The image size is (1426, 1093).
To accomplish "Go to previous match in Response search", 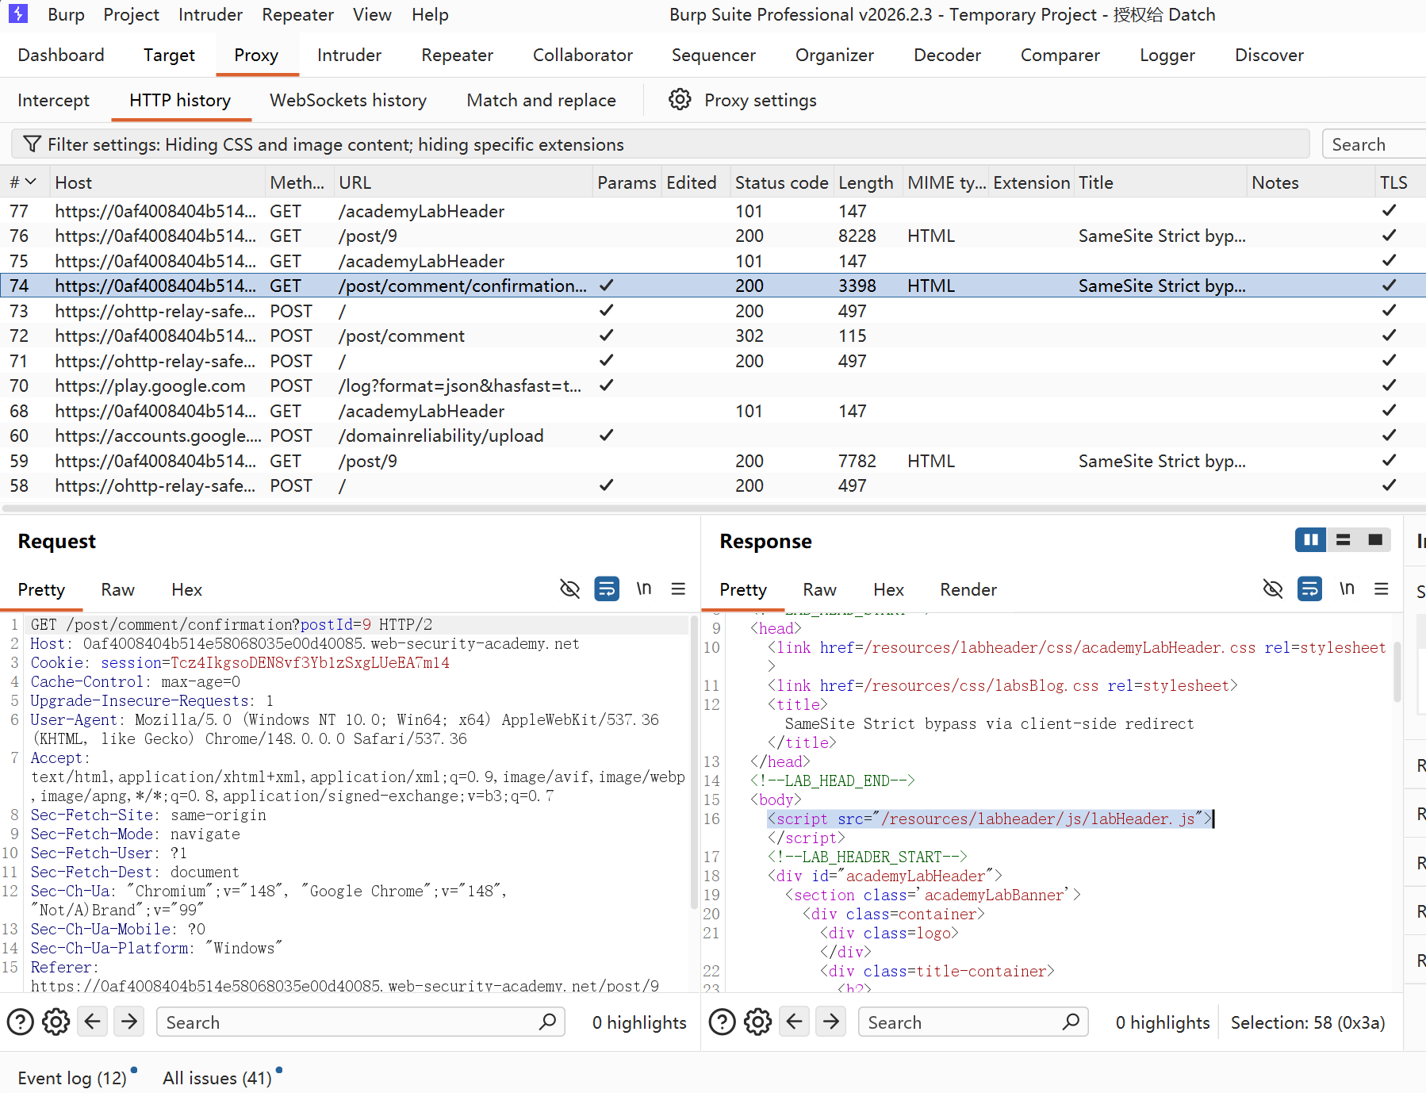I will (795, 1021).
